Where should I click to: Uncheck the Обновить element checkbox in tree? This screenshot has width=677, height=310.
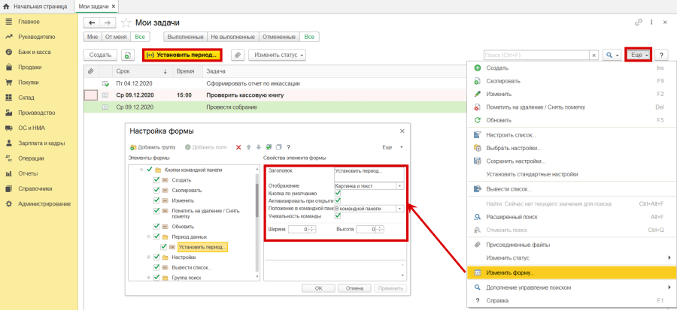[x=156, y=226]
